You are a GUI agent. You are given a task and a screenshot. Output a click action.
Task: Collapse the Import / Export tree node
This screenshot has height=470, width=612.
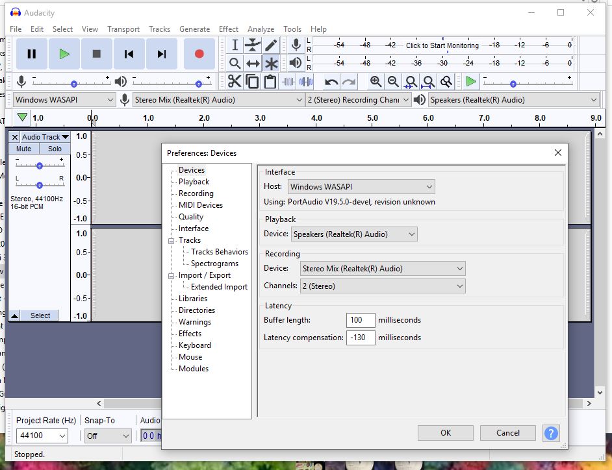(171, 276)
